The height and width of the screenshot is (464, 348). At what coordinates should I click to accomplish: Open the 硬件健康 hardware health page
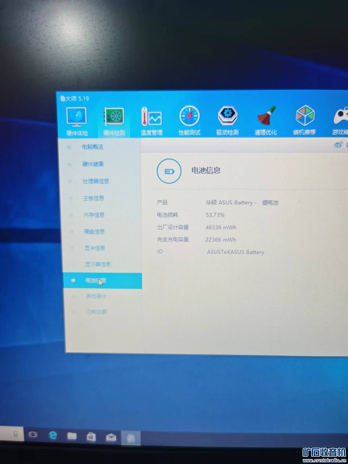click(x=93, y=164)
